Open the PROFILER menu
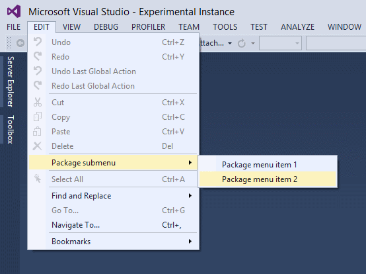The height and width of the screenshot is (274, 366). (x=148, y=27)
